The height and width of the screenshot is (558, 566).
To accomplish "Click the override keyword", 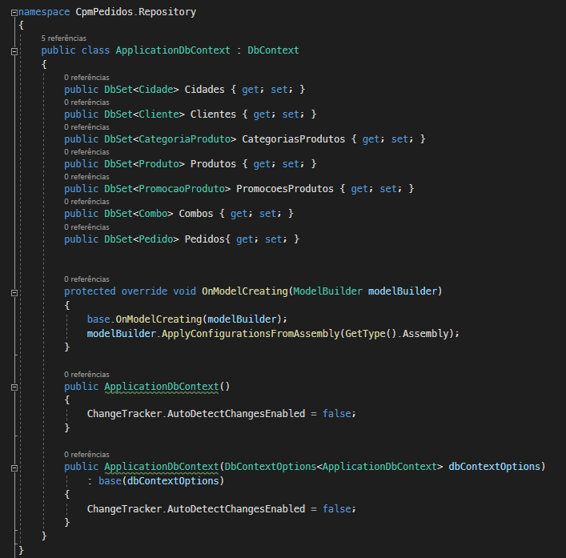I will pos(144,291).
